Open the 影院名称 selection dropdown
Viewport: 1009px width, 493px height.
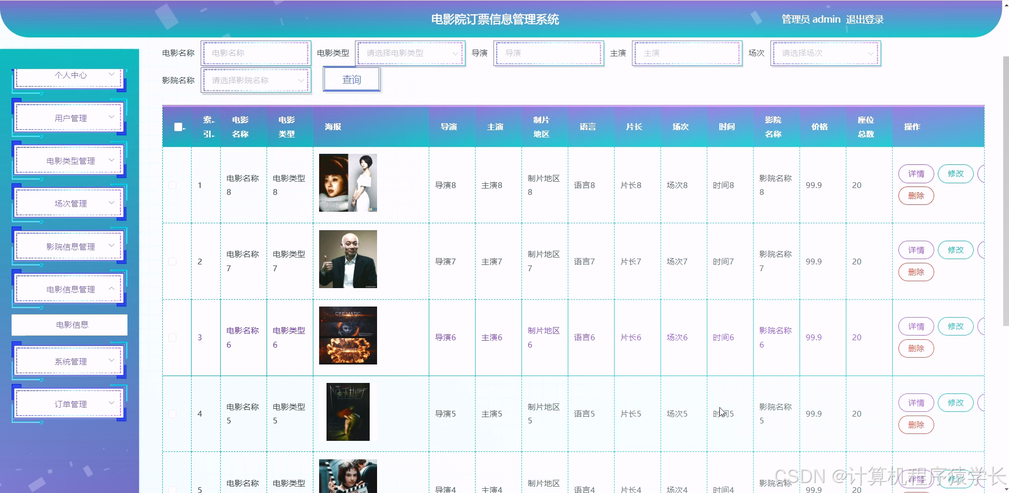(x=256, y=81)
